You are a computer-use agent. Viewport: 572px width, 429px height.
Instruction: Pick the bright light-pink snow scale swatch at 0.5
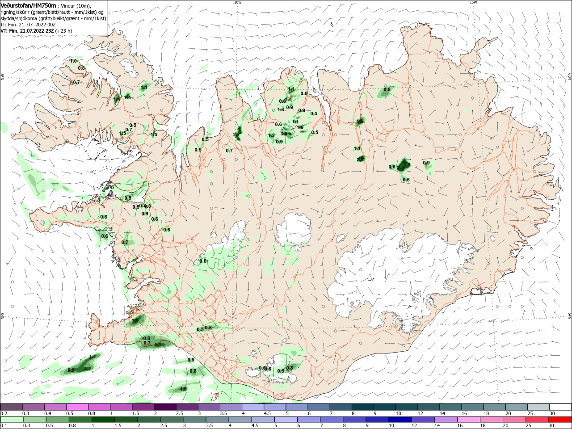(77, 407)
